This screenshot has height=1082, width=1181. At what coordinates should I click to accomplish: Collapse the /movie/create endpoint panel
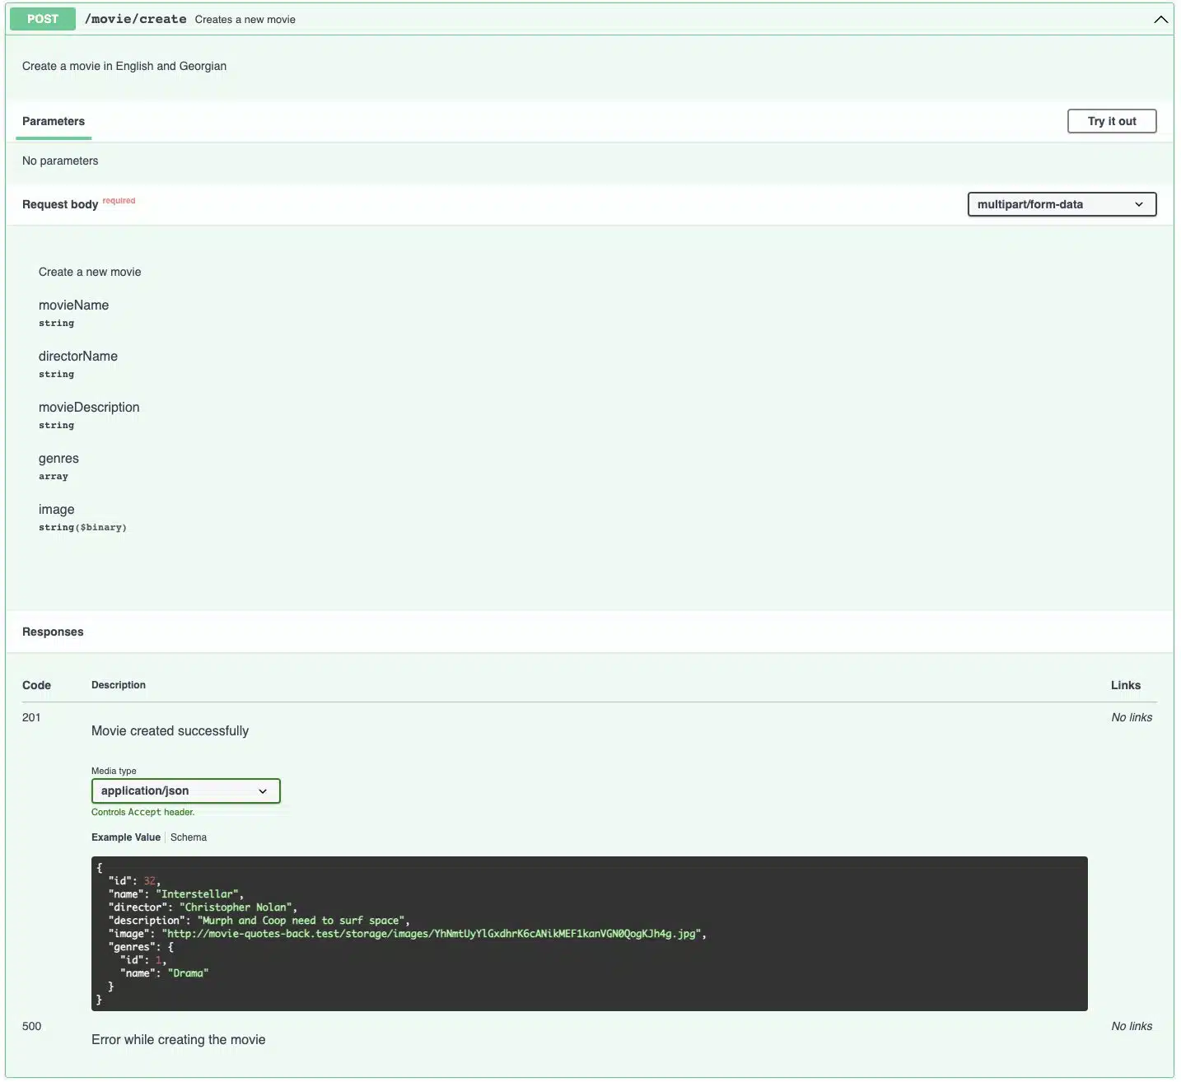tap(1160, 18)
